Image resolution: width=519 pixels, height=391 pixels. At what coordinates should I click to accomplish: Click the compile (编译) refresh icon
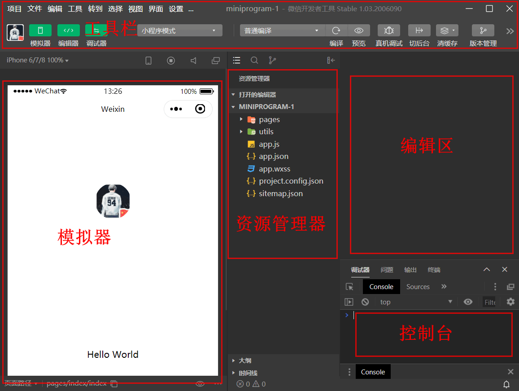(336, 31)
